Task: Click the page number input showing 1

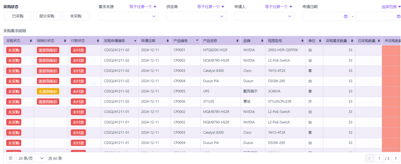Action: tap(379, 158)
